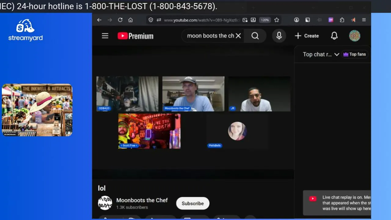Open the browser hamburger application menu
Viewport: 391px width, 220px height.
point(364,20)
